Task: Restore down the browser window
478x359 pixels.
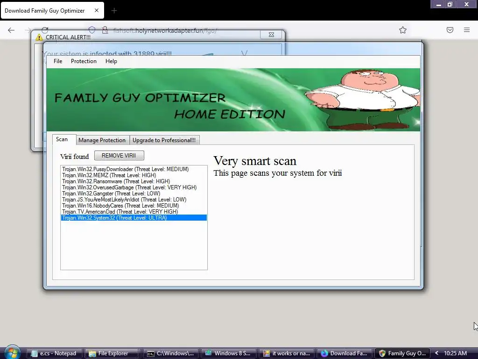Action: point(450,4)
